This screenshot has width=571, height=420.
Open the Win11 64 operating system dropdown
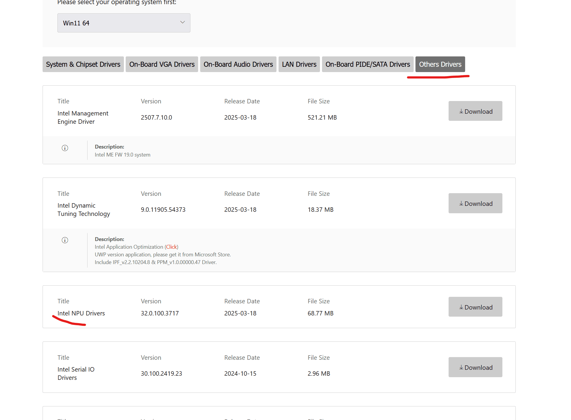coord(123,23)
